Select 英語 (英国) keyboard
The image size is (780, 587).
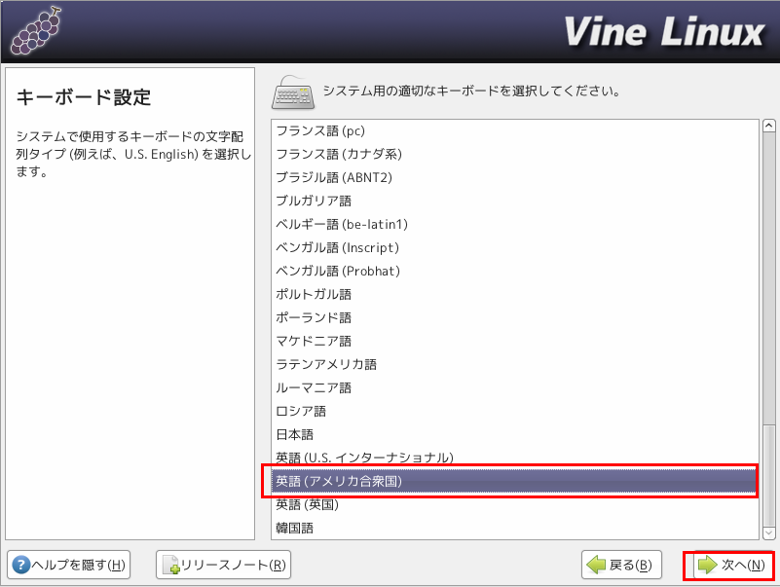click(x=515, y=504)
